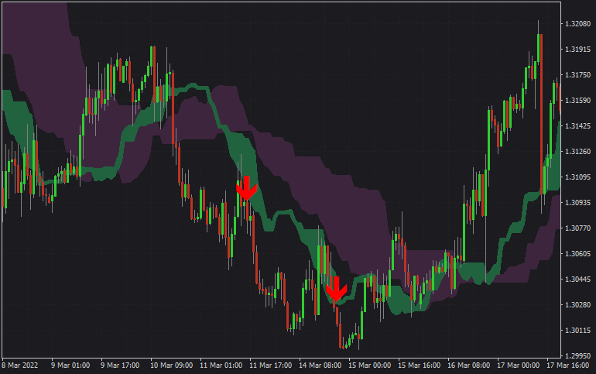
Task: Click the 1.31095 price label
Action: (577, 177)
